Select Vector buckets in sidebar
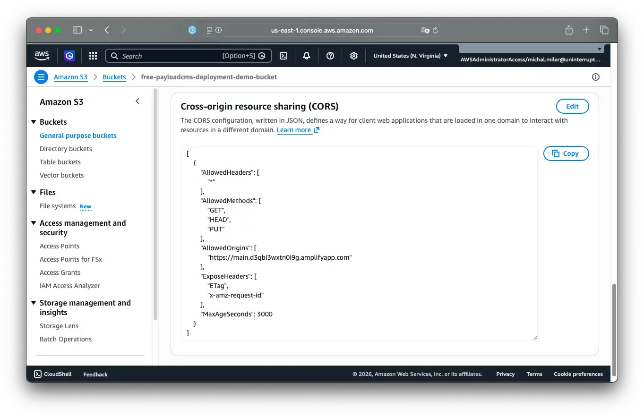Screen dimensions: 644x417 (61, 175)
